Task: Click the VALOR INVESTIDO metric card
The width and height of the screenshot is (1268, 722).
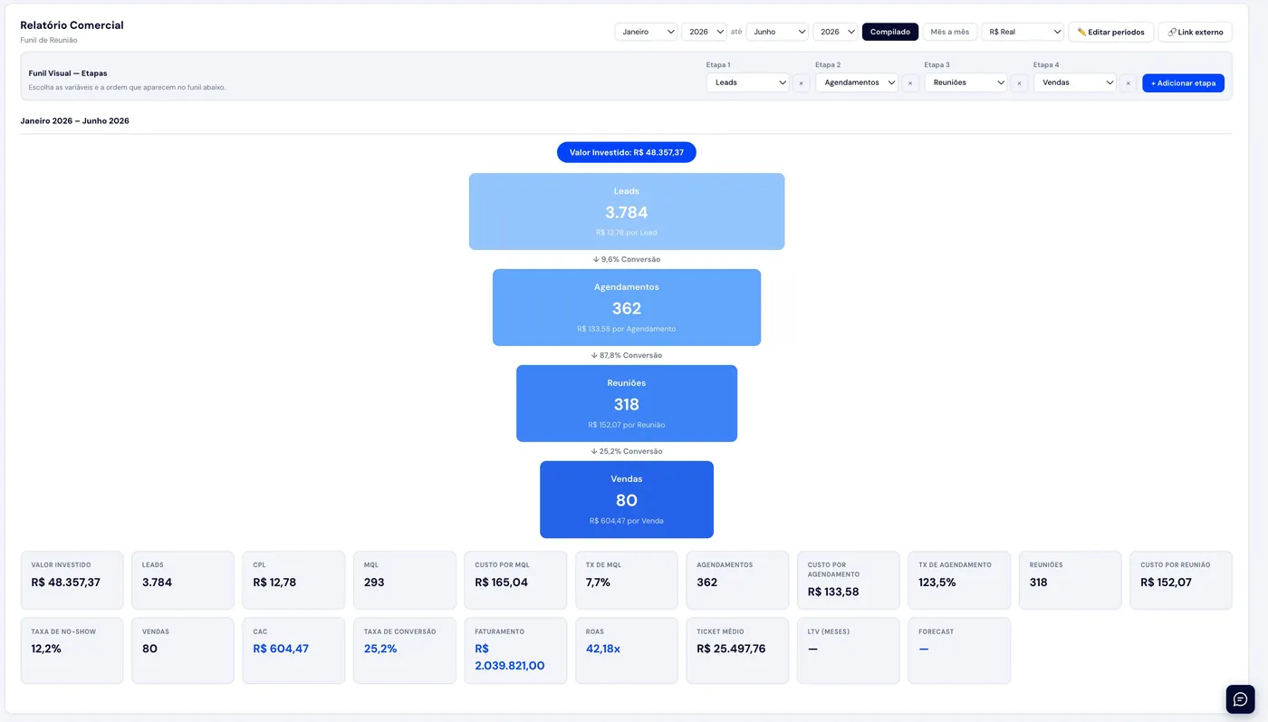Action: pyautogui.click(x=72, y=580)
